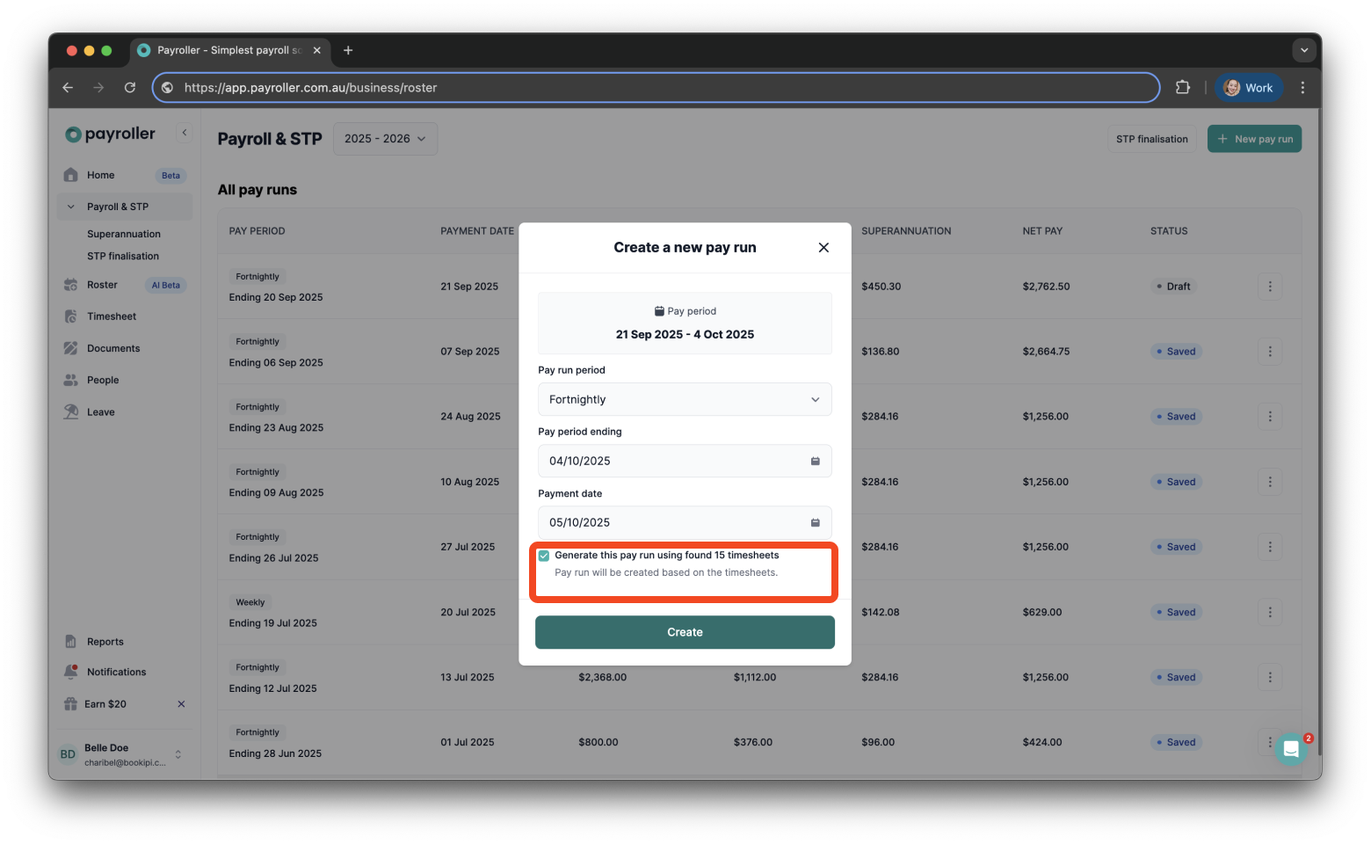This screenshot has height=844, width=1371.
Task: Collapse the Payroll & STP sidebar group
Action: (x=71, y=206)
